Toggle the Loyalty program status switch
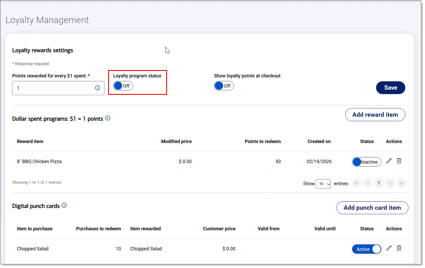 pos(123,86)
